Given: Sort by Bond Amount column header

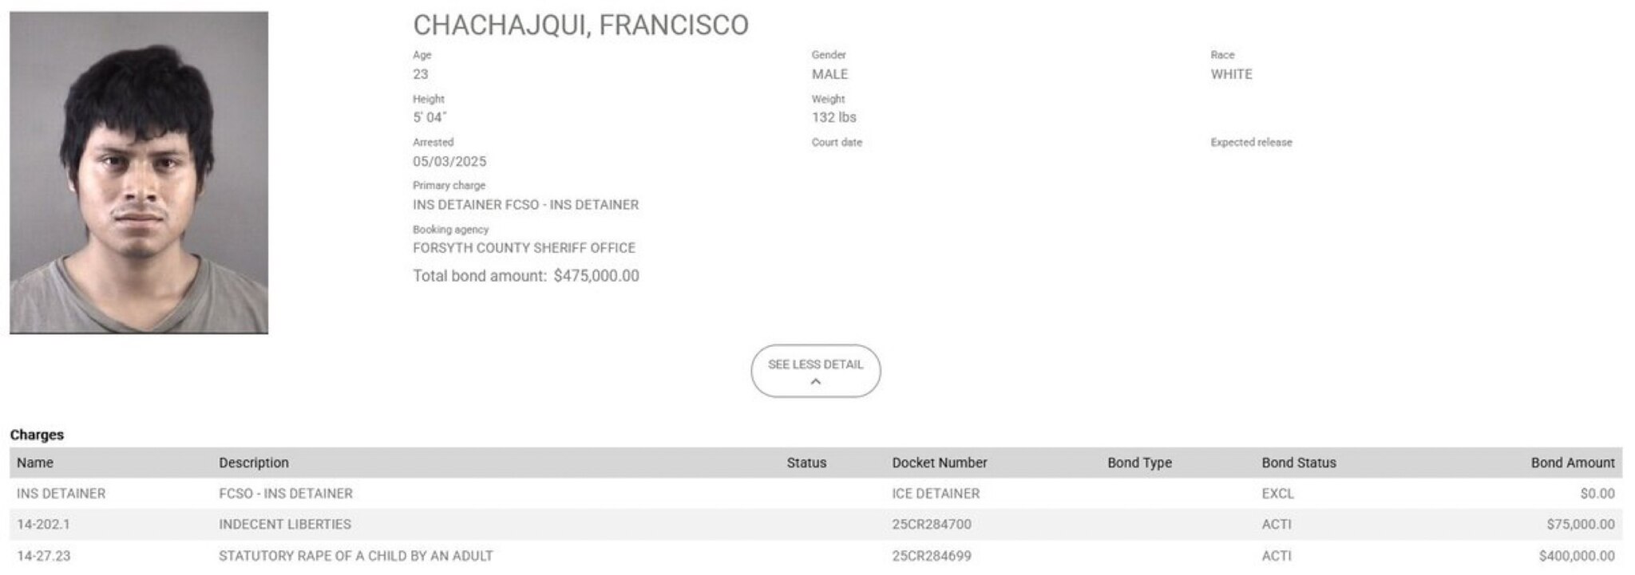Looking at the screenshot, I should (1572, 463).
